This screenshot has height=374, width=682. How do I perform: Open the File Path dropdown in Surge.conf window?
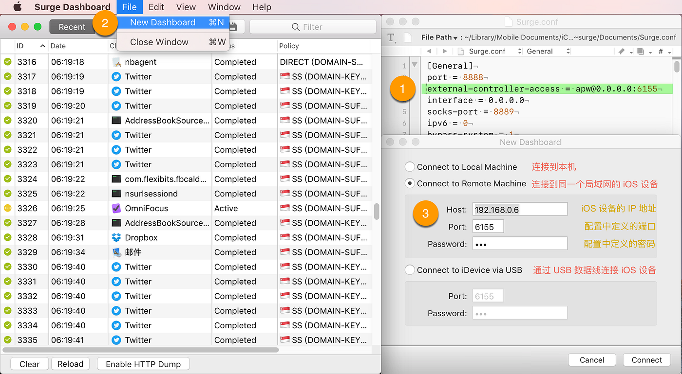440,37
